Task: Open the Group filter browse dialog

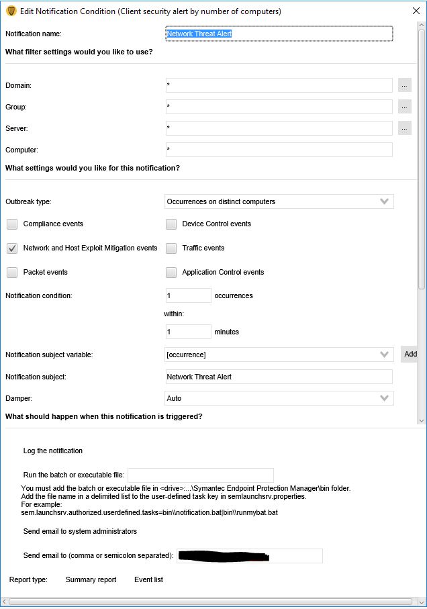Action: [404, 106]
